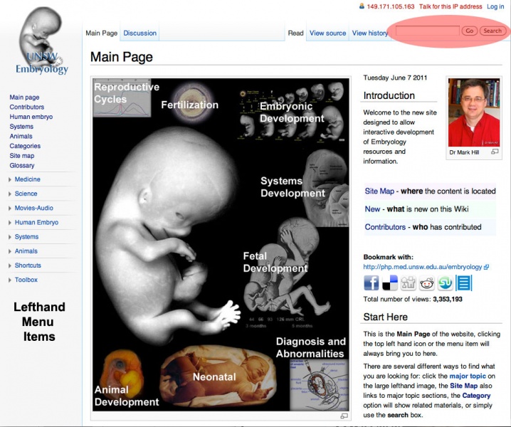This screenshot has width=511, height=427.
Task: Click the Go search button
Action: tap(469, 31)
